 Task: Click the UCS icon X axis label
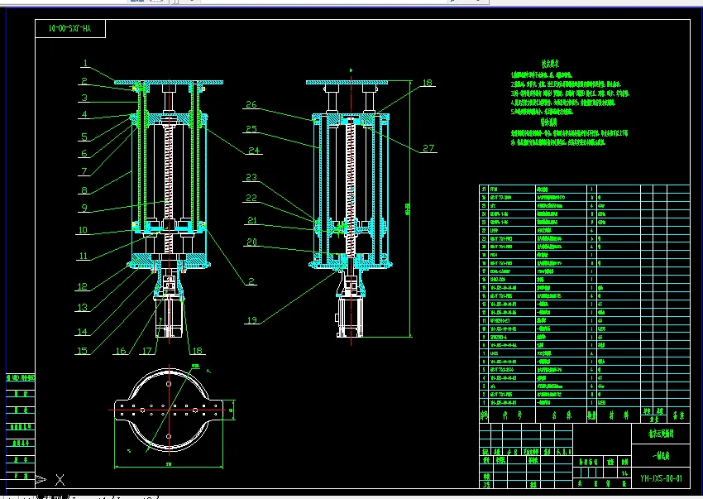click(x=60, y=480)
